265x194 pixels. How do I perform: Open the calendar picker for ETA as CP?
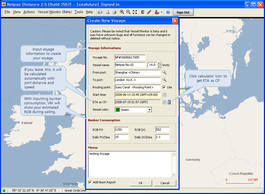[x=164, y=102]
